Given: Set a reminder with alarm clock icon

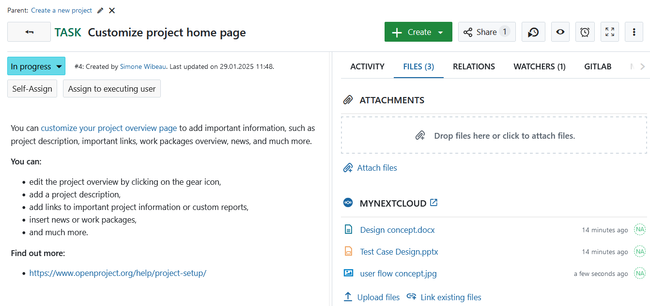Looking at the screenshot, I should [585, 32].
